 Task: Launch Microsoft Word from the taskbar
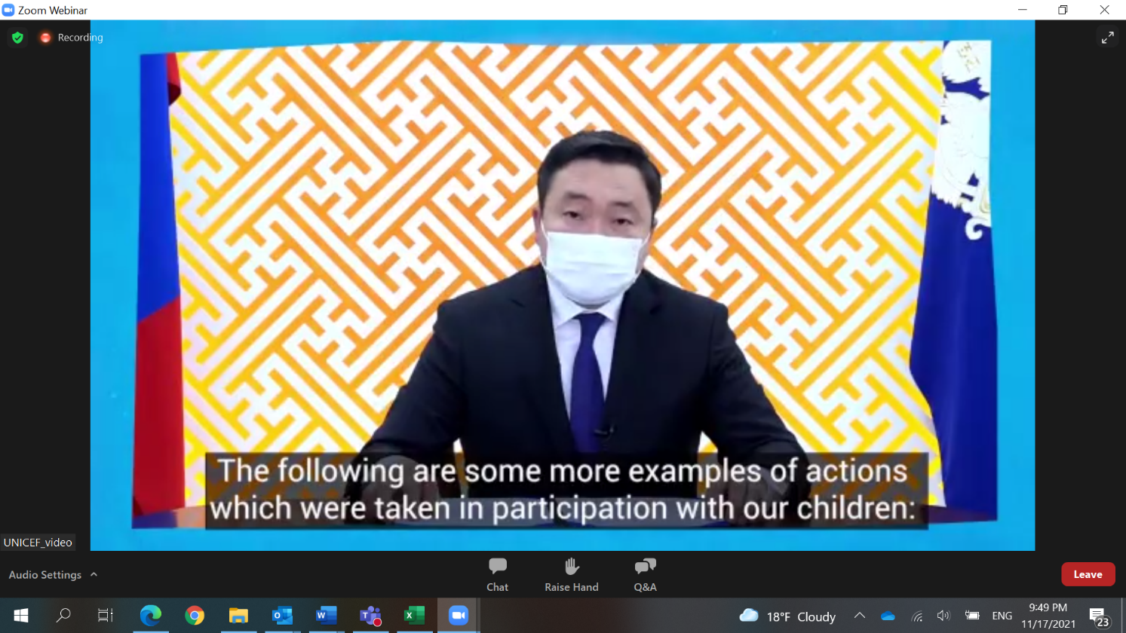(x=326, y=616)
